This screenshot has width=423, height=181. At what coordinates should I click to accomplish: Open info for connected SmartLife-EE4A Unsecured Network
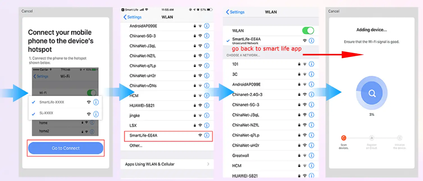point(311,41)
